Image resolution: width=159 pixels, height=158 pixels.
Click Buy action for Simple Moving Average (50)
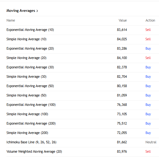coord(148,95)
